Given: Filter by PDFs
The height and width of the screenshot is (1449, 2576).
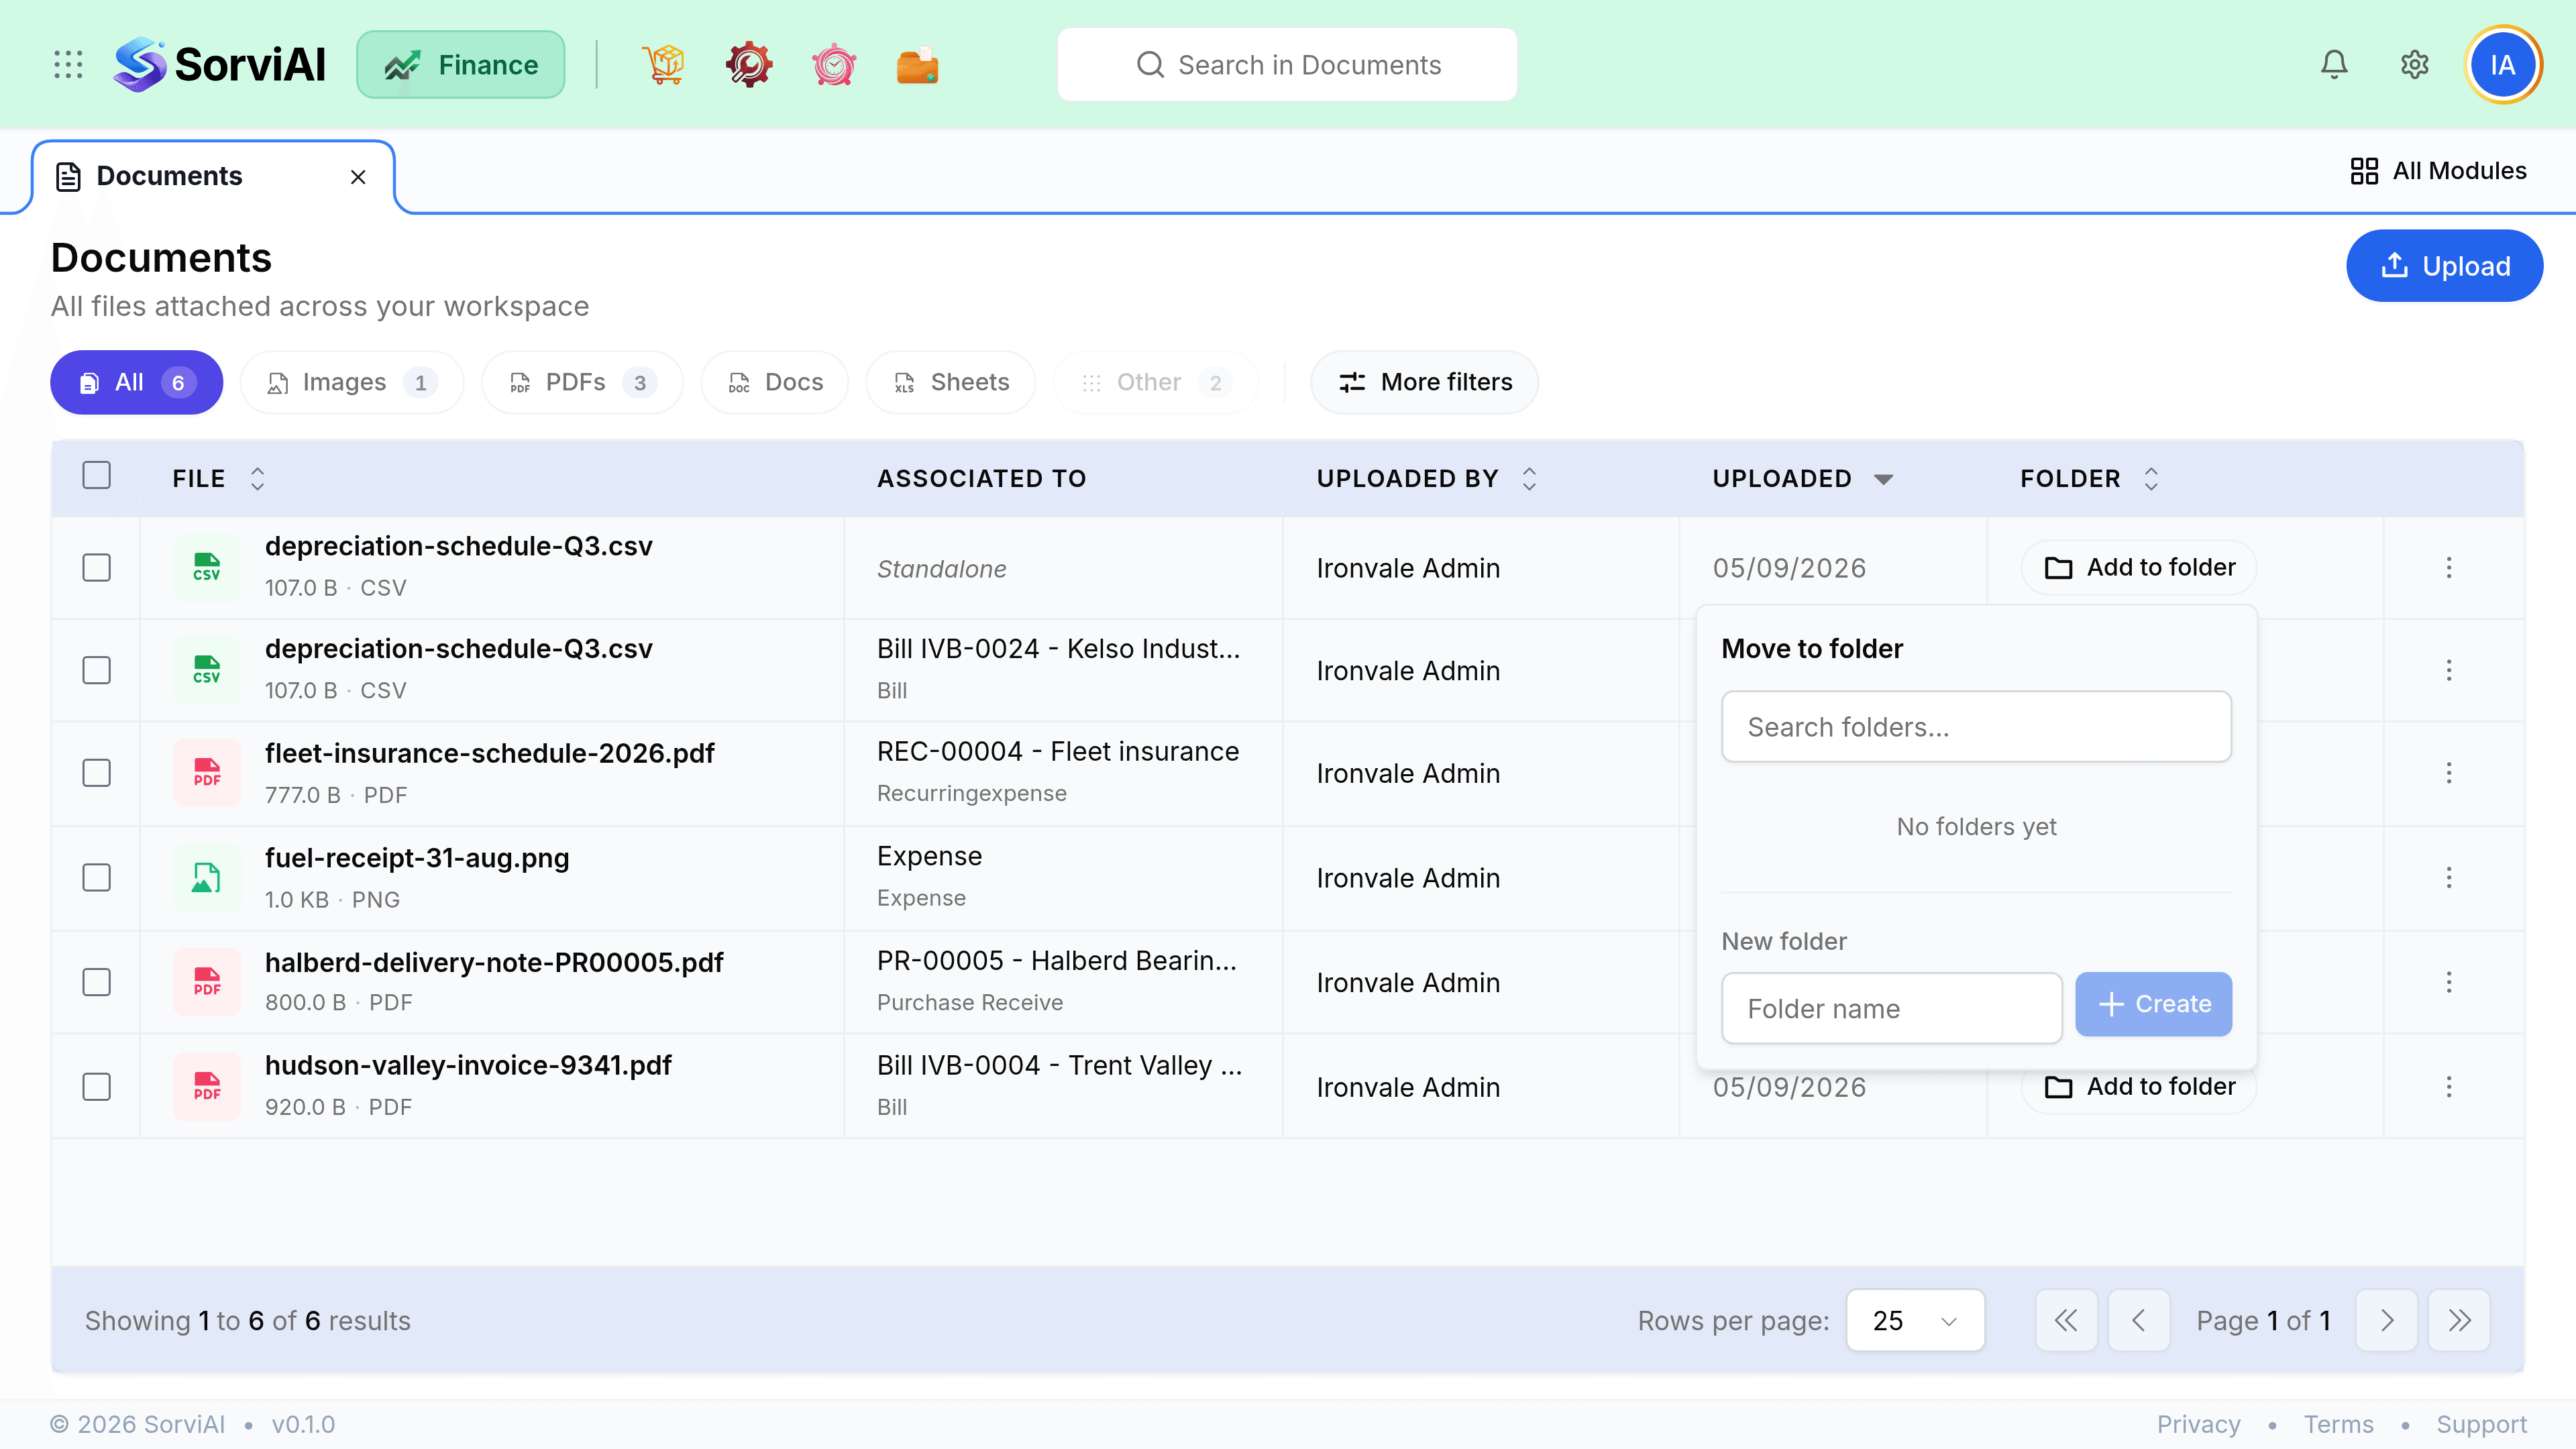Looking at the screenshot, I should coord(583,382).
